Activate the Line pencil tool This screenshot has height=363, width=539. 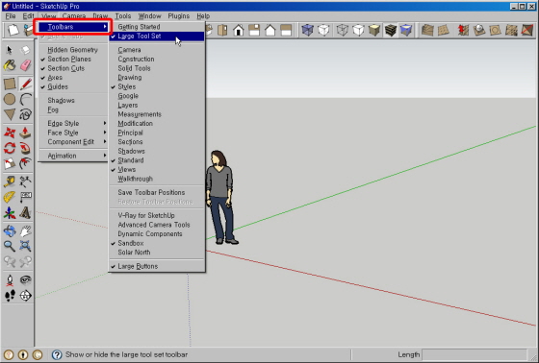(x=25, y=84)
